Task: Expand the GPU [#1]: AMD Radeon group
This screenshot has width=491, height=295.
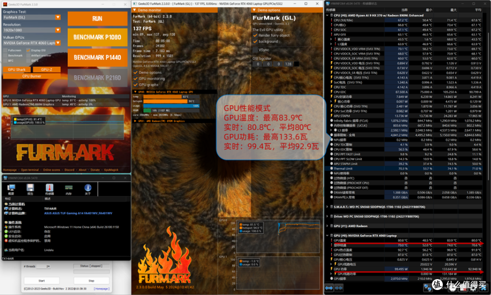Action: [x=327, y=226]
